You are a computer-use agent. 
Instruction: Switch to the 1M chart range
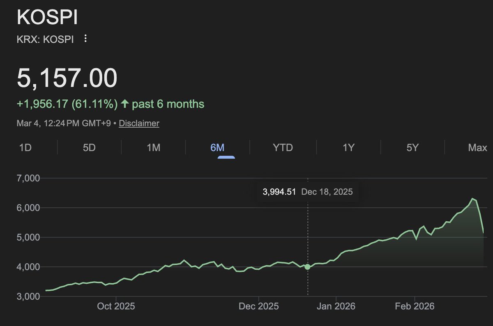point(154,147)
